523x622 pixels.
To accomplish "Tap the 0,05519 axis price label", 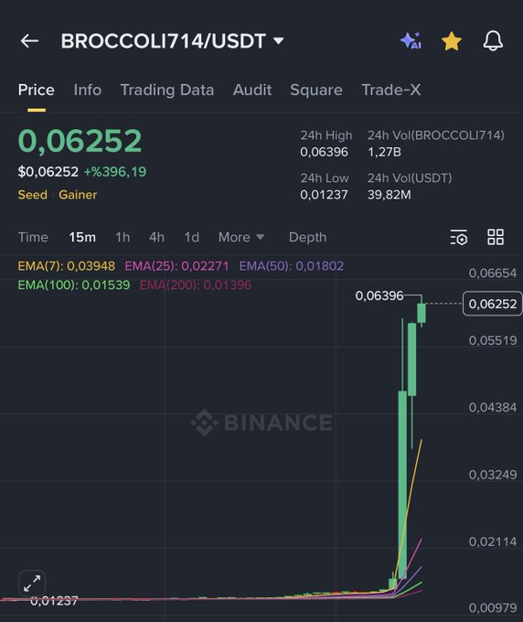I will point(493,340).
